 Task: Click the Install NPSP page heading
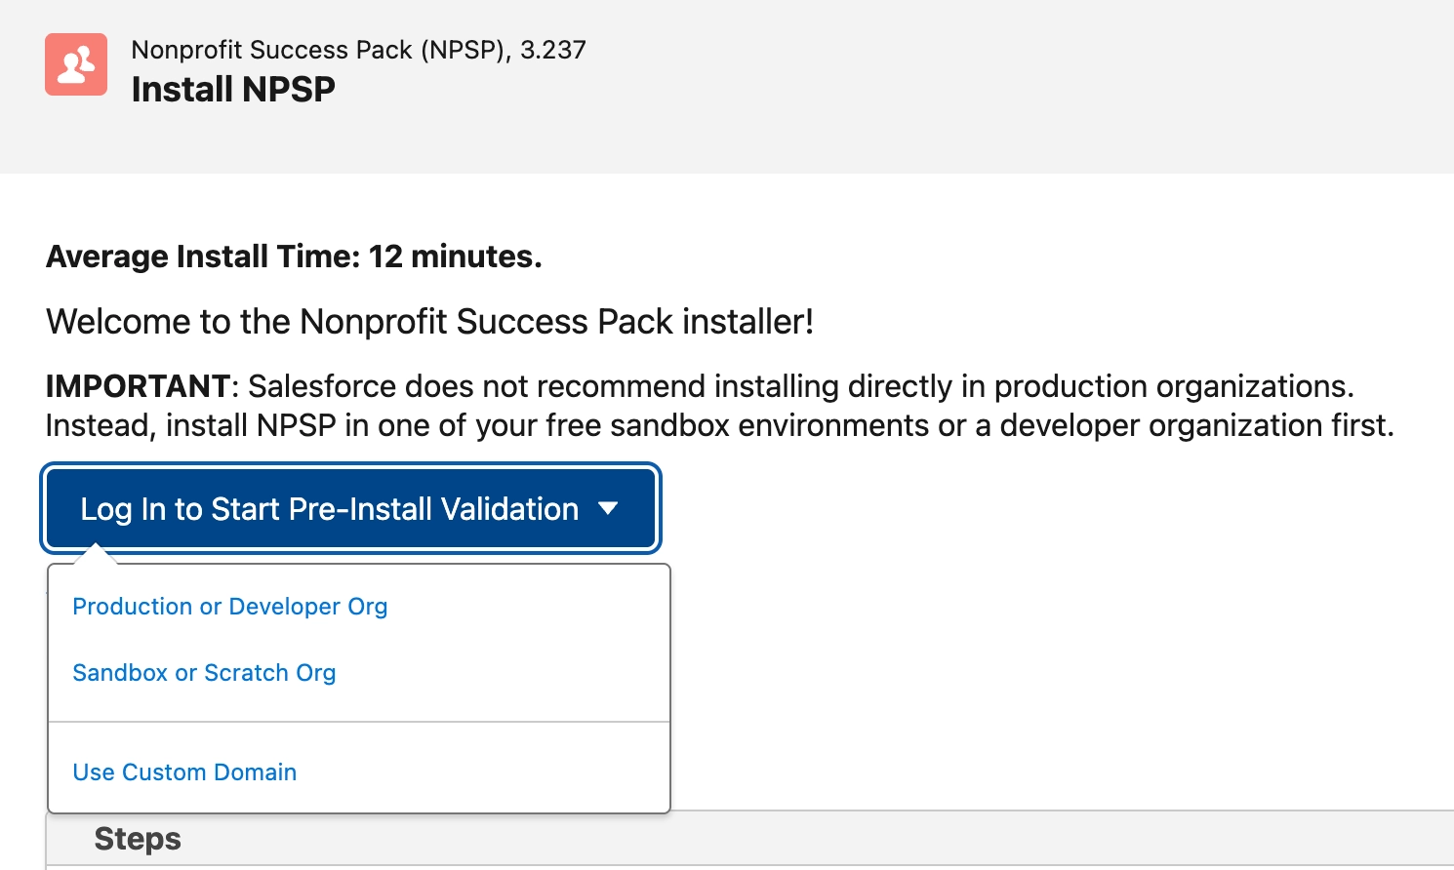tap(233, 90)
